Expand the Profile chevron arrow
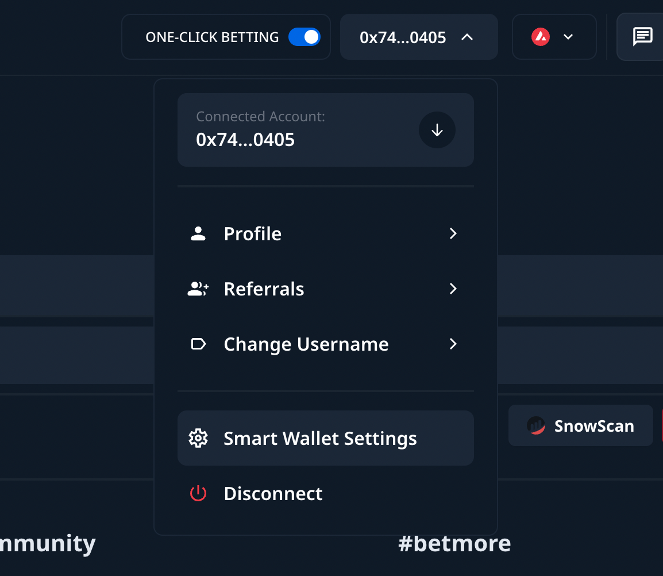The width and height of the screenshot is (663, 576). [453, 233]
